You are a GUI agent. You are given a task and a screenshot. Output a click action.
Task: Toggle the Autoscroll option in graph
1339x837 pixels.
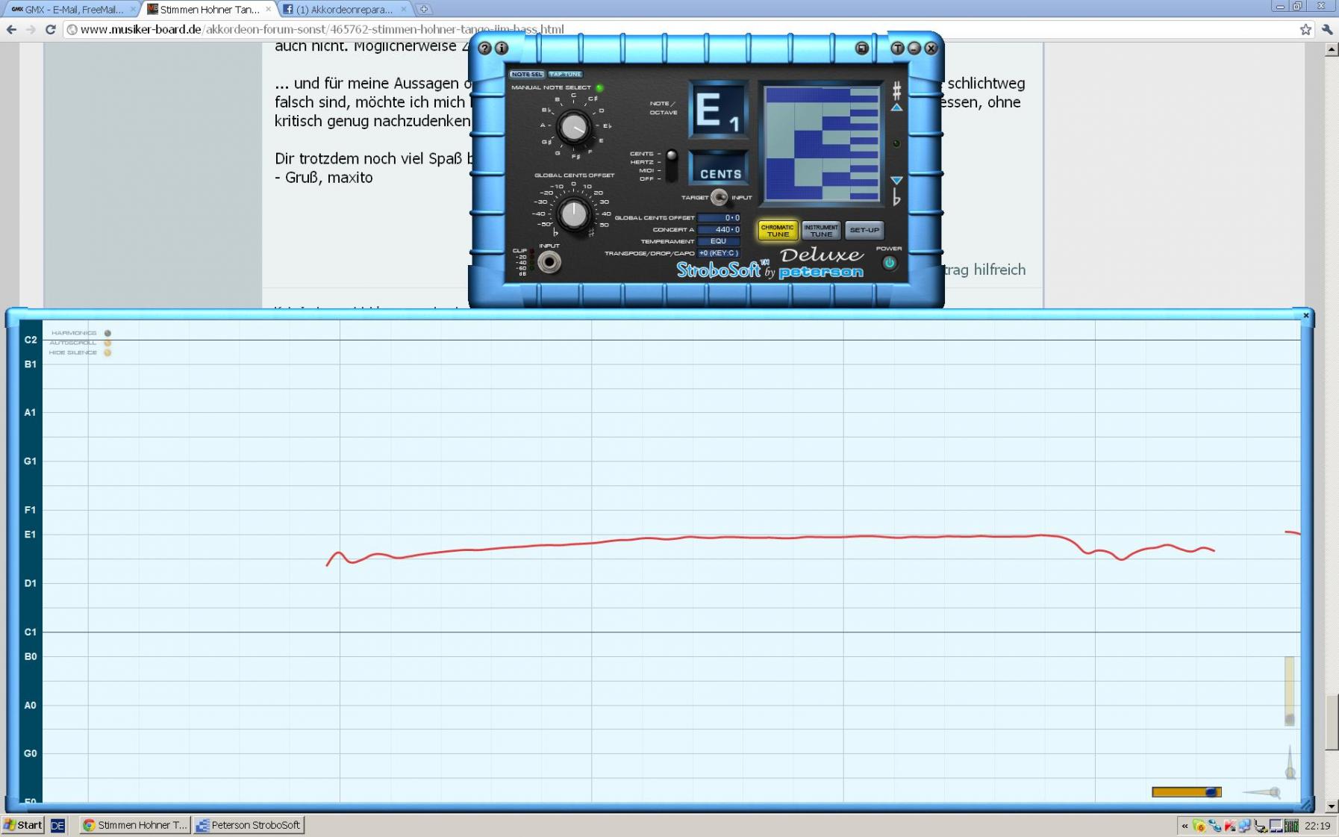pos(107,343)
